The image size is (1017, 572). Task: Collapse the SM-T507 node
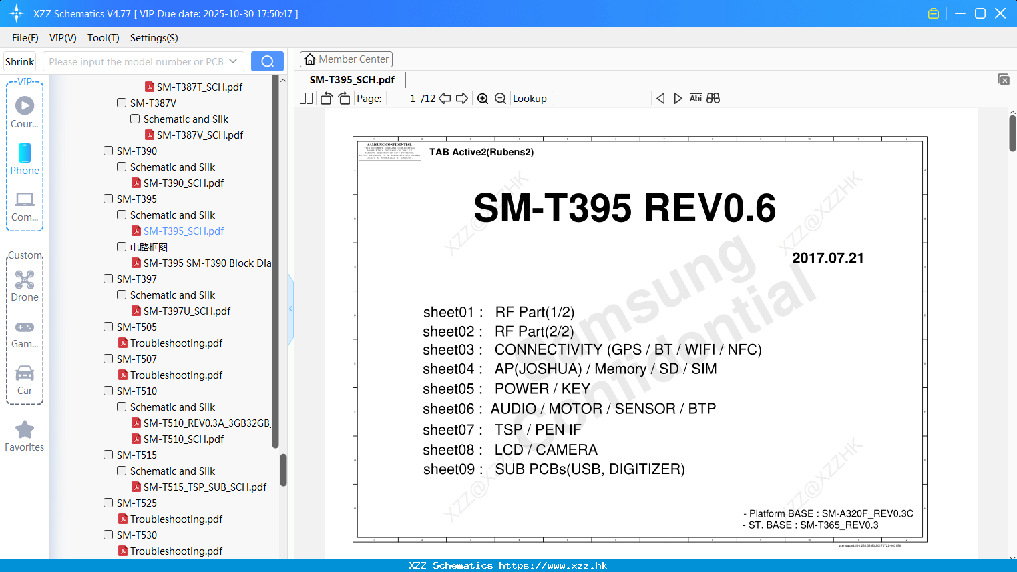108,359
